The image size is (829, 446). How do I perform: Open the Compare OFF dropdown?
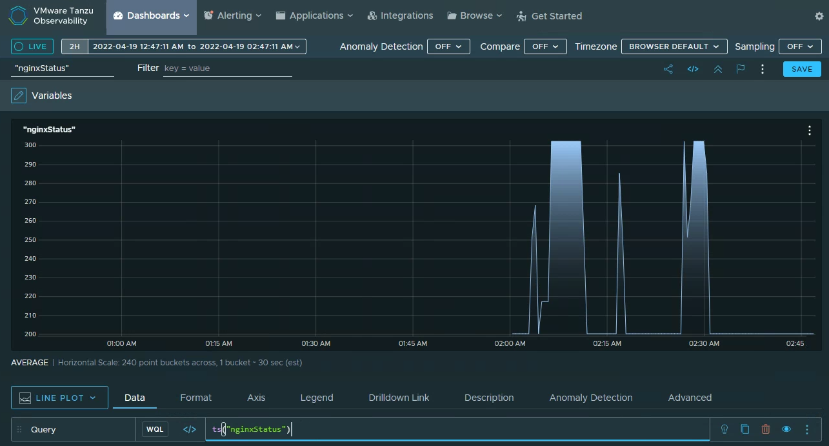coord(545,46)
